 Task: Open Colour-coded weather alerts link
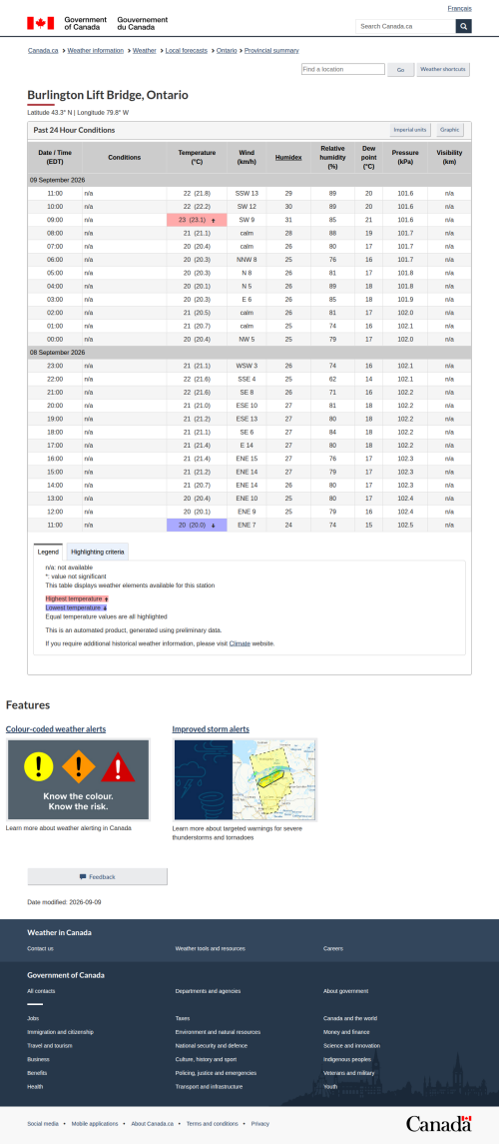[55, 728]
